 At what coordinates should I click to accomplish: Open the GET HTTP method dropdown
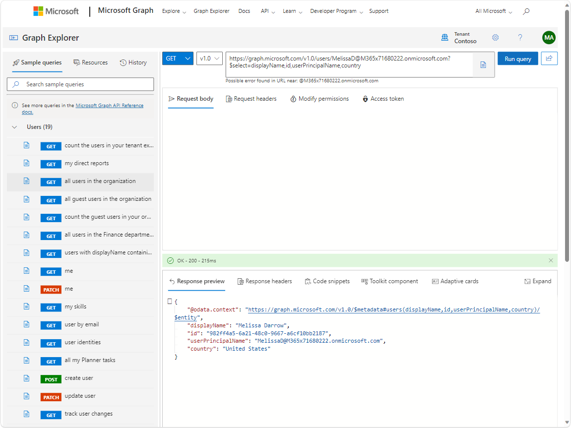pyautogui.click(x=178, y=58)
